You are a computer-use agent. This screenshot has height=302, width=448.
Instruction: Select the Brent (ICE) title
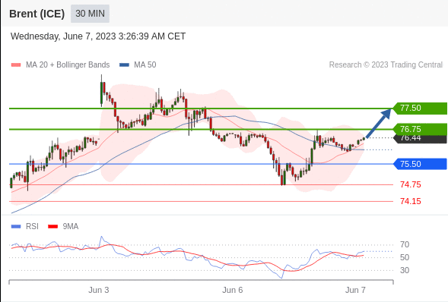point(37,14)
